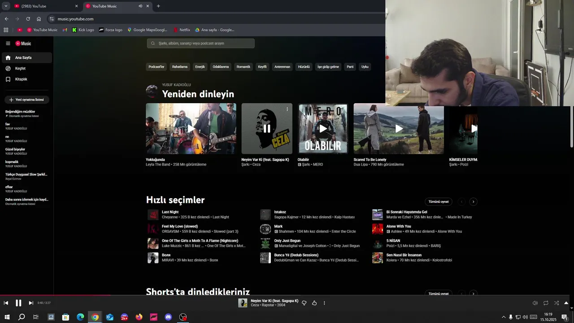This screenshot has width=574, height=323.
Task: Open the kopmalık playlist
Action: (26, 164)
